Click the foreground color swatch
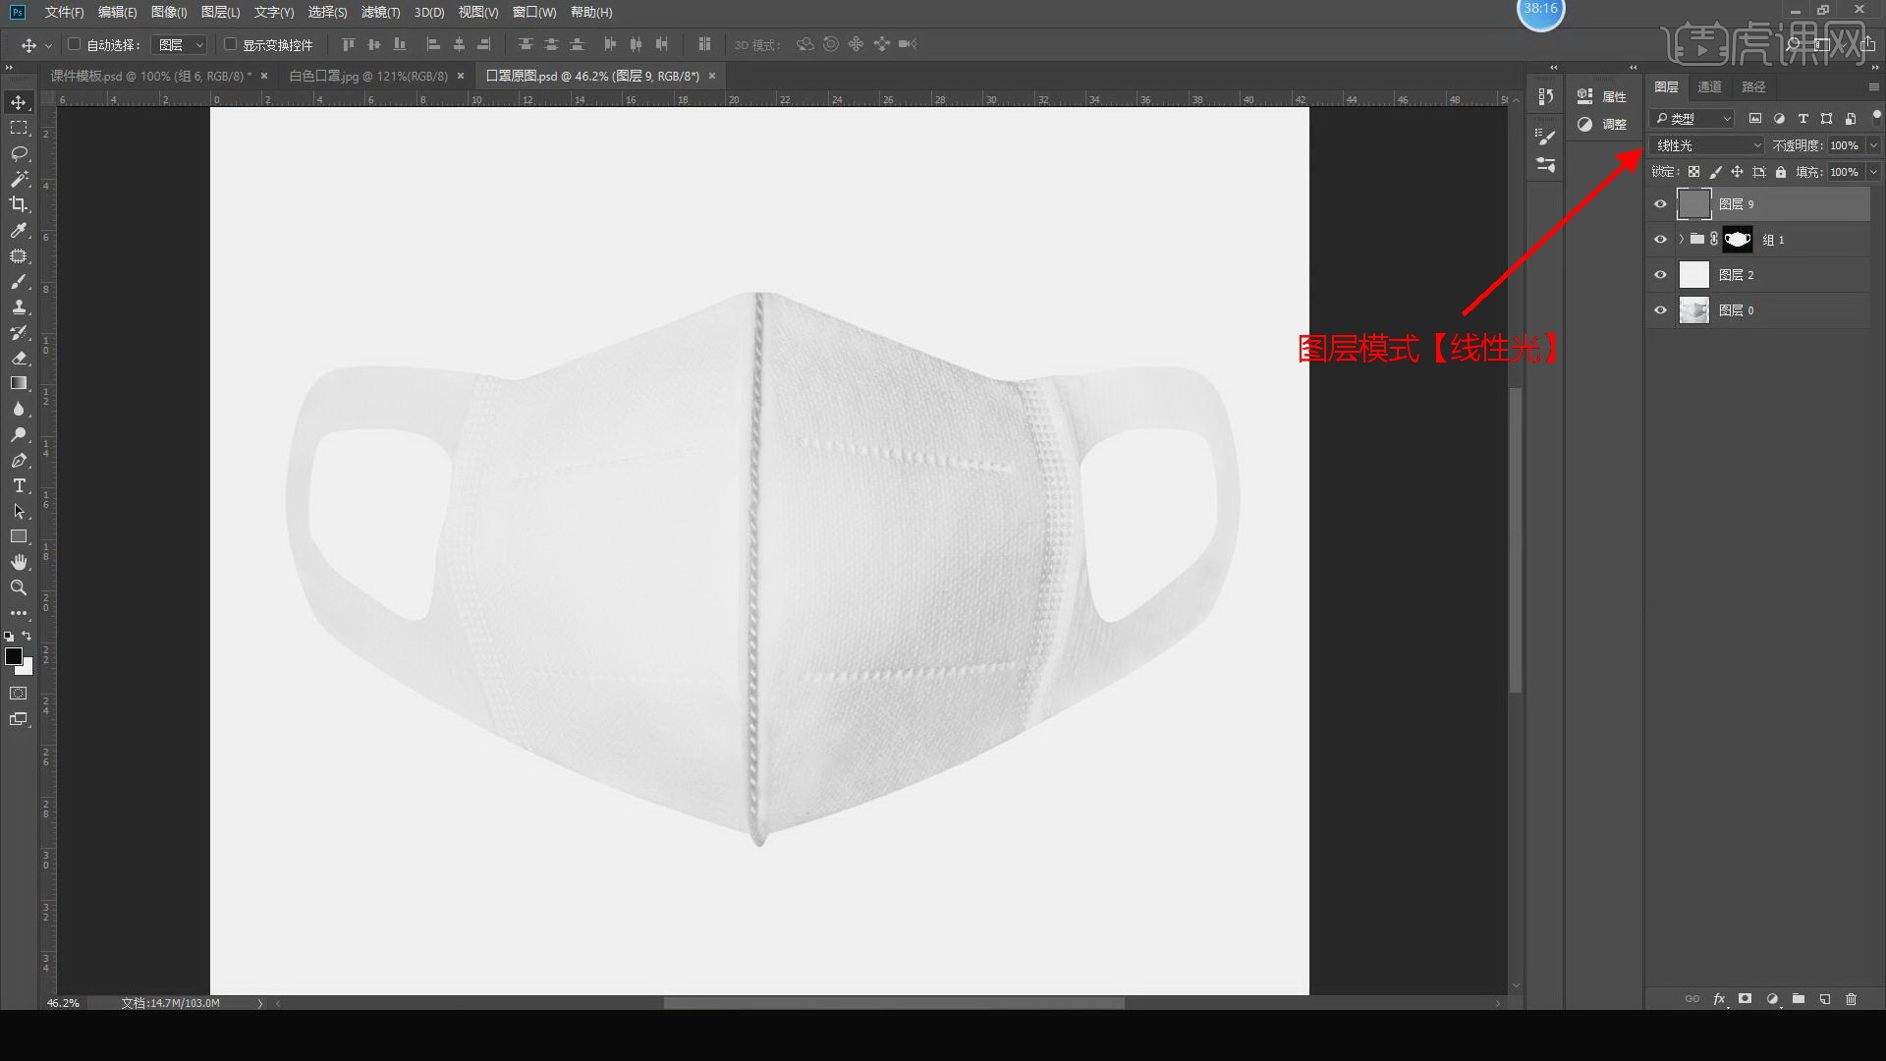Screen dimensions: 1886x1061 click(x=14, y=656)
